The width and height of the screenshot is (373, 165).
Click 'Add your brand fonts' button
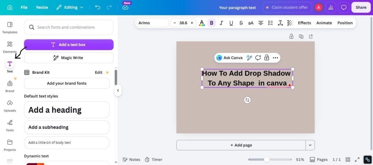(67, 83)
